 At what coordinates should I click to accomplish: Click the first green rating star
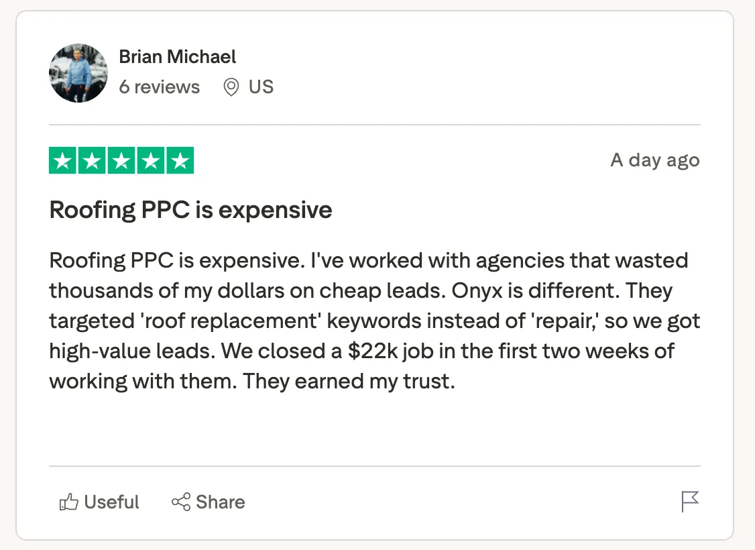[63, 160]
